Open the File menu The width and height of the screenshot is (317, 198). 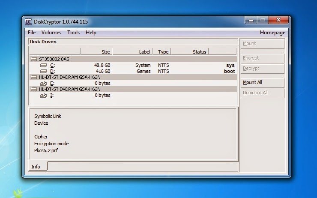32,33
